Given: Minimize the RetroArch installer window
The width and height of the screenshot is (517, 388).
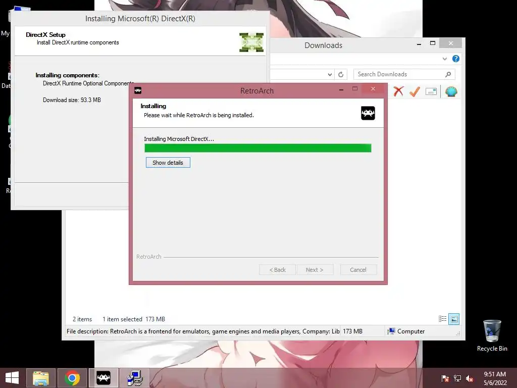Looking at the screenshot, I should coord(341,89).
